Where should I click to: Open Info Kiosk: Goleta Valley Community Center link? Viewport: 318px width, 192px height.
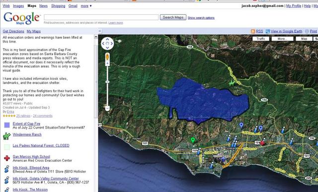tap(46, 179)
